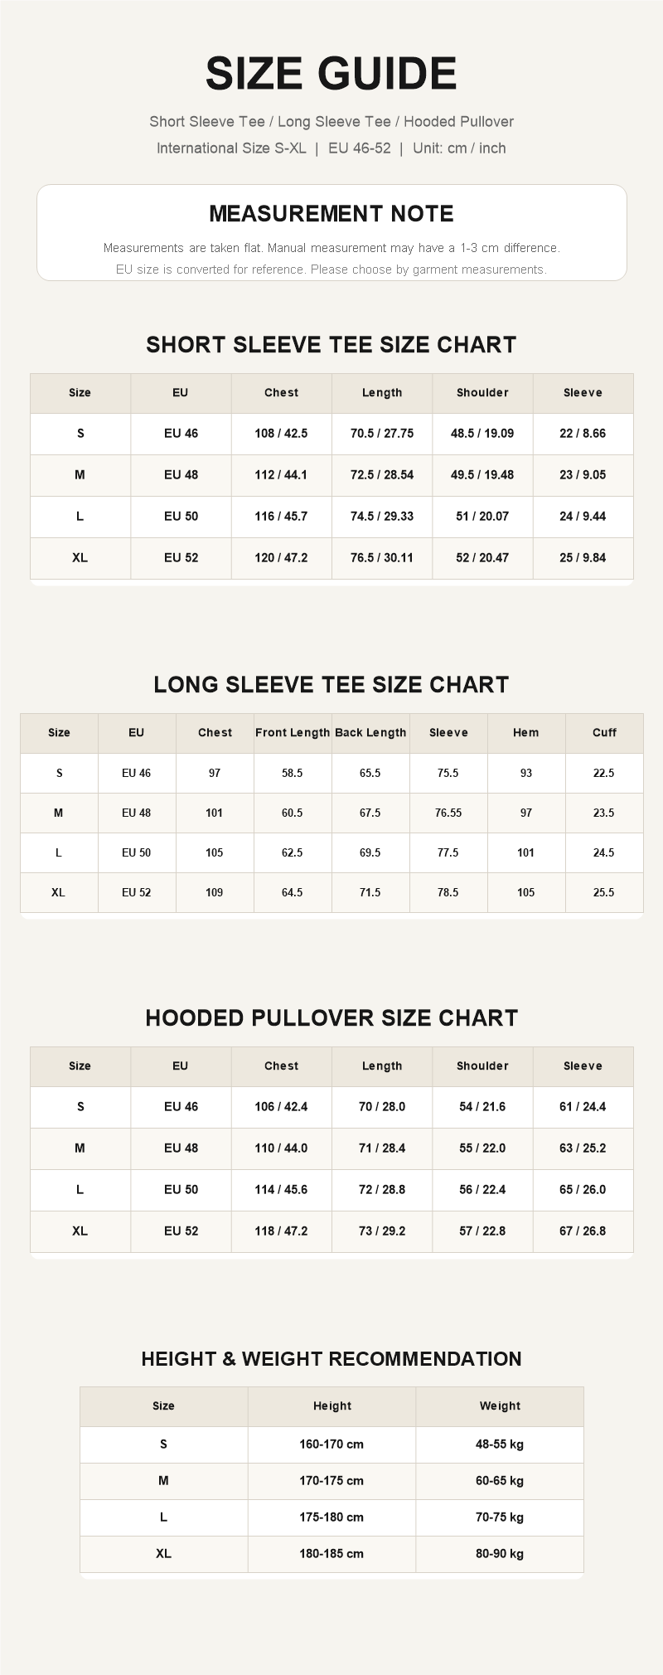Click the SHORT SLEEVE TEE SIZE CHART title
Viewport: 663px width, 1675px height.
click(x=331, y=345)
